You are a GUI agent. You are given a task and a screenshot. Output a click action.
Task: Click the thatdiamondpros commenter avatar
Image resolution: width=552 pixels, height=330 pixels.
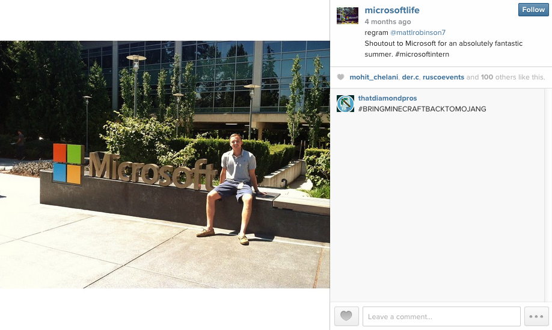[x=345, y=104]
